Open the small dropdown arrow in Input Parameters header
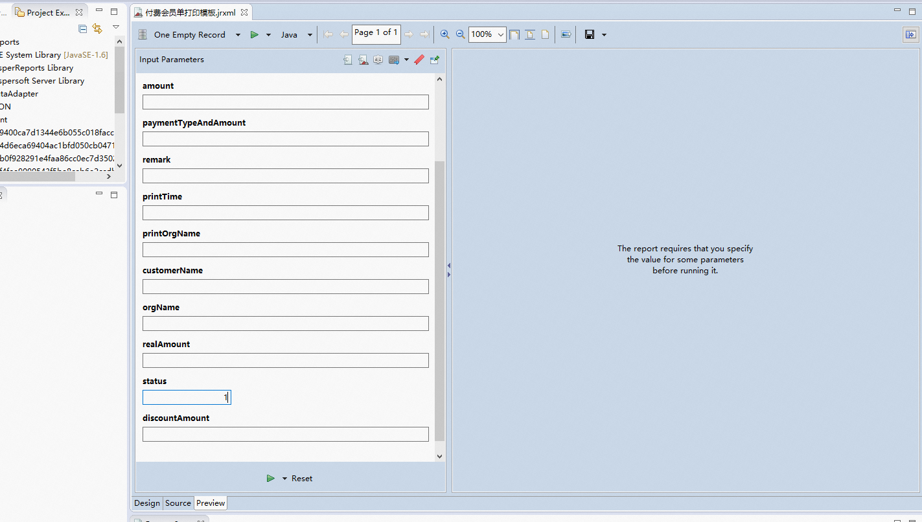This screenshot has width=922, height=522. [406, 60]
